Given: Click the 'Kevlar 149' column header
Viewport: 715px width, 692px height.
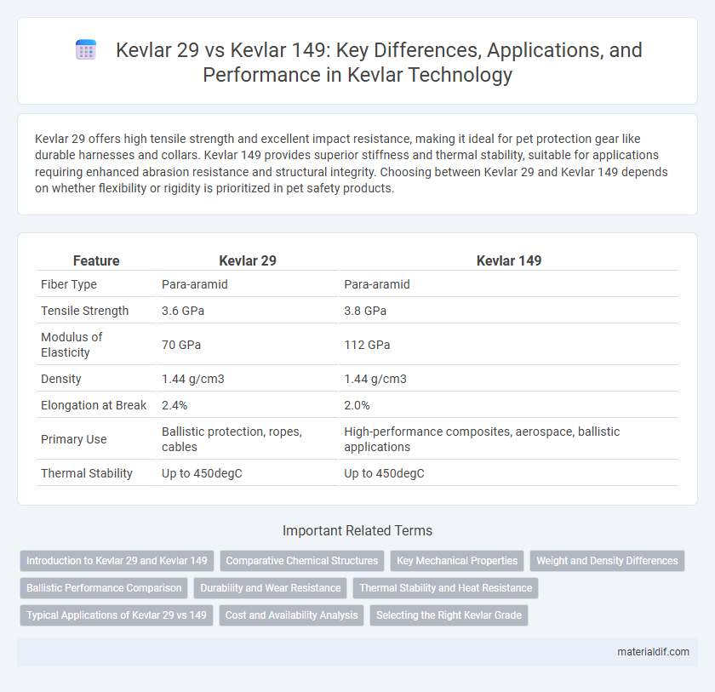Looking at the screenshot, I should 509,260.
